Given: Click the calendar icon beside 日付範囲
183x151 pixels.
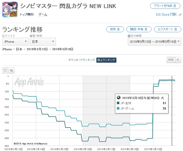Looking at the screenshot, I should click(129, 36).
